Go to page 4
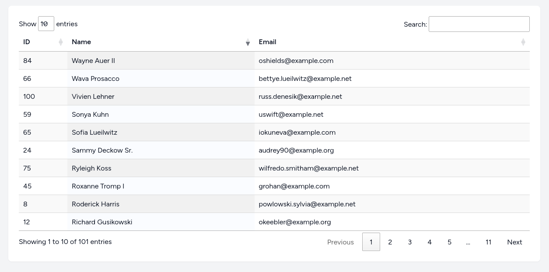 click(430, 242)
